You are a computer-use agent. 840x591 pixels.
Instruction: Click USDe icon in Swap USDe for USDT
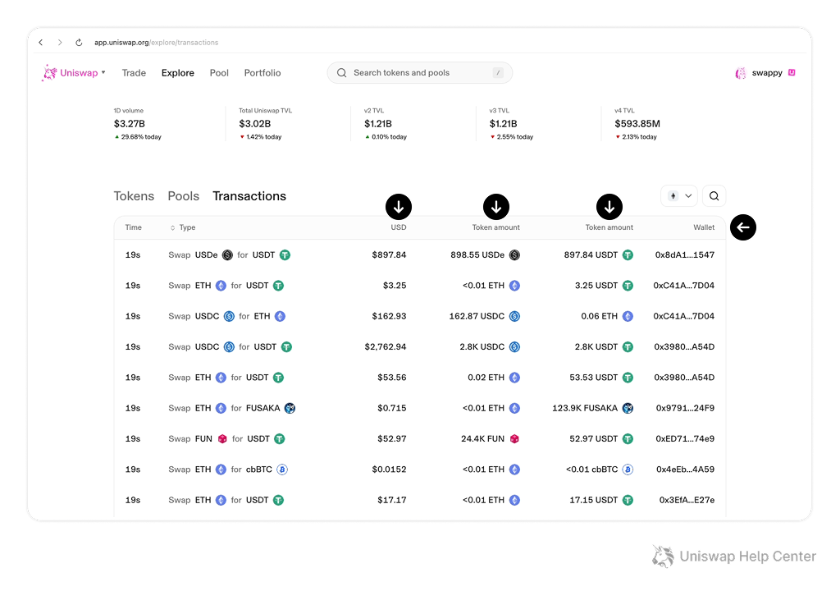coord(228,254)
